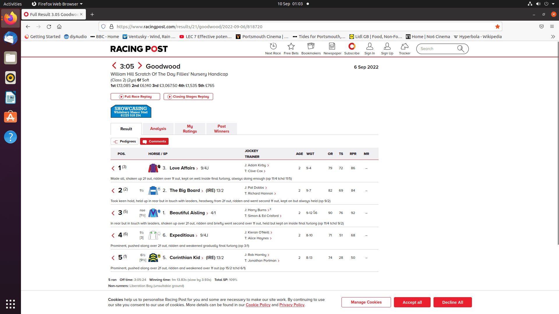The width and height of the screenshot is (559, 314).
Task: Switch to Past Winners tab
Action: [x=222, y=129]
